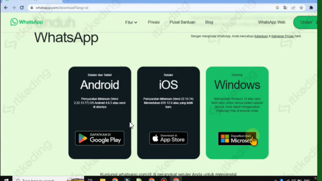Open Task View on the taskbar
This screenshot has width=322, height=181.
pos(90,180)
